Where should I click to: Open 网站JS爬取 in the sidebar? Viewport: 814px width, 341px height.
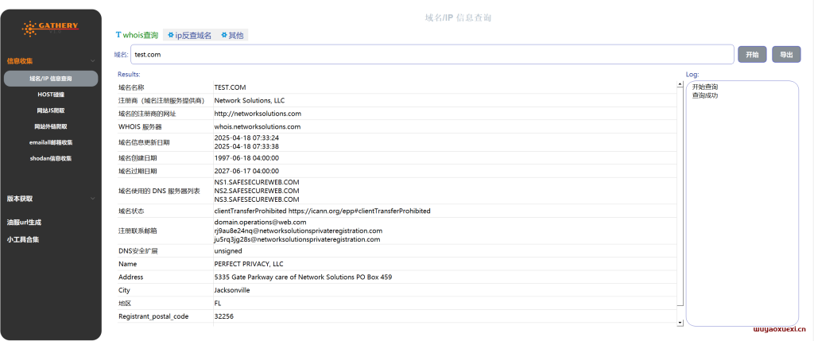pos(51,110)
